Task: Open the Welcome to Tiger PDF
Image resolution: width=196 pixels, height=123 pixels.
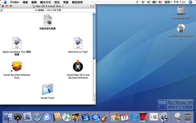Action: tap(78, 43)
